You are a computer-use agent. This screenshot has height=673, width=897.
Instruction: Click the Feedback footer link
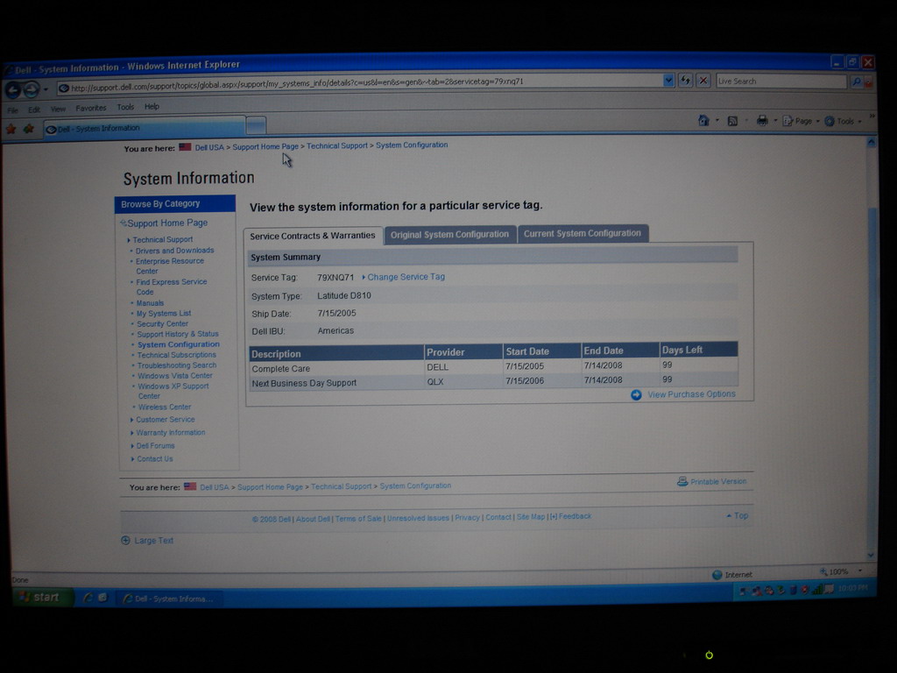click(575, 516)
